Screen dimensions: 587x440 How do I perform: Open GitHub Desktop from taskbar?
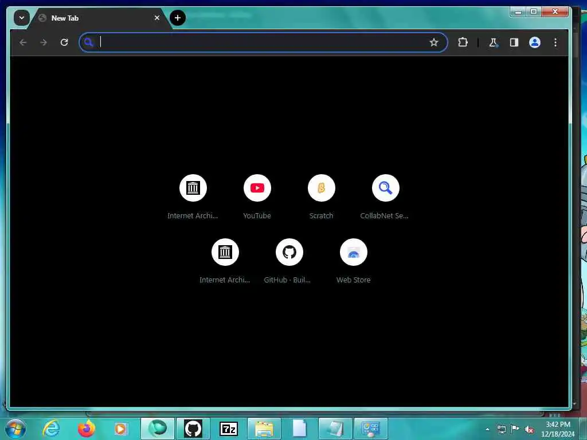click(193, 429)
